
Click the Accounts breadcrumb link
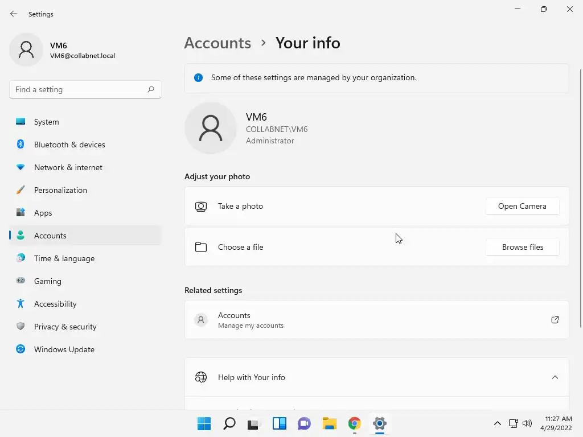click(x=218, y=43)
